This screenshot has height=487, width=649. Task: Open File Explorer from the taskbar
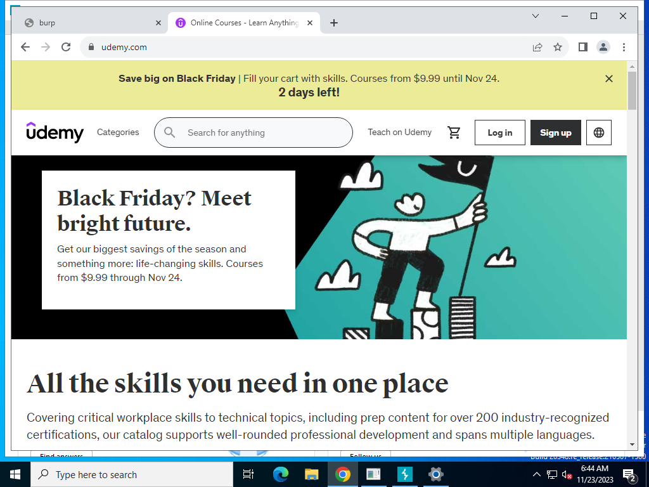point(311,474)
